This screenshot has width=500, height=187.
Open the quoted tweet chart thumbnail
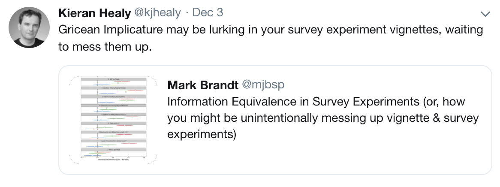coord(113,120)
